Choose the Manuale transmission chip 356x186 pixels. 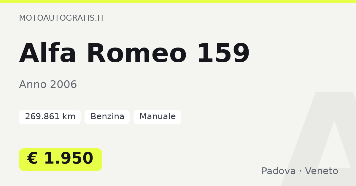coord(157,117)
